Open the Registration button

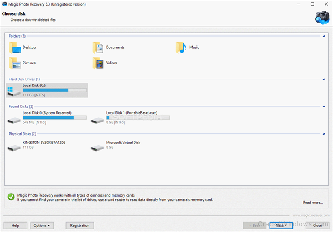80,225
